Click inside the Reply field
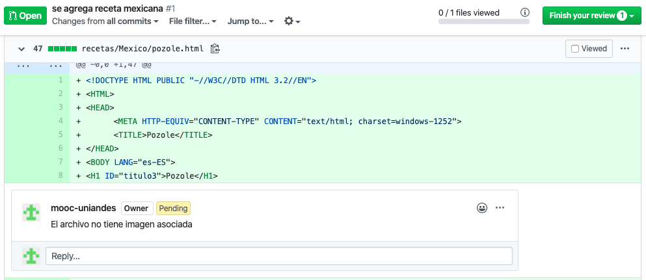The image size is (646, 280). pyautogui.click(x=279, y=256)
